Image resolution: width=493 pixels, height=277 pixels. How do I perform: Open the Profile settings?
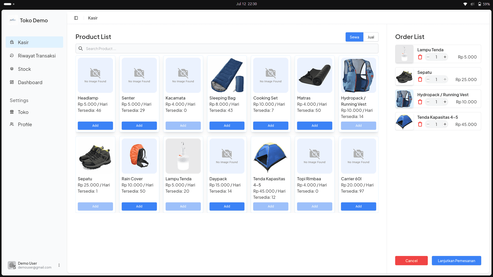point(25,124)
